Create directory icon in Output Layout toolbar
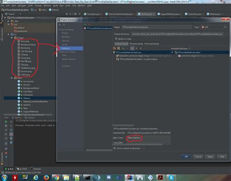231x181 pixels. 115,48
